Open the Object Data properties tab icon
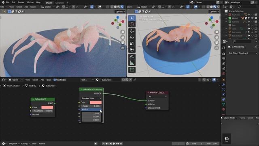Viewport: 259px width, 146px height. pos(223,104)
